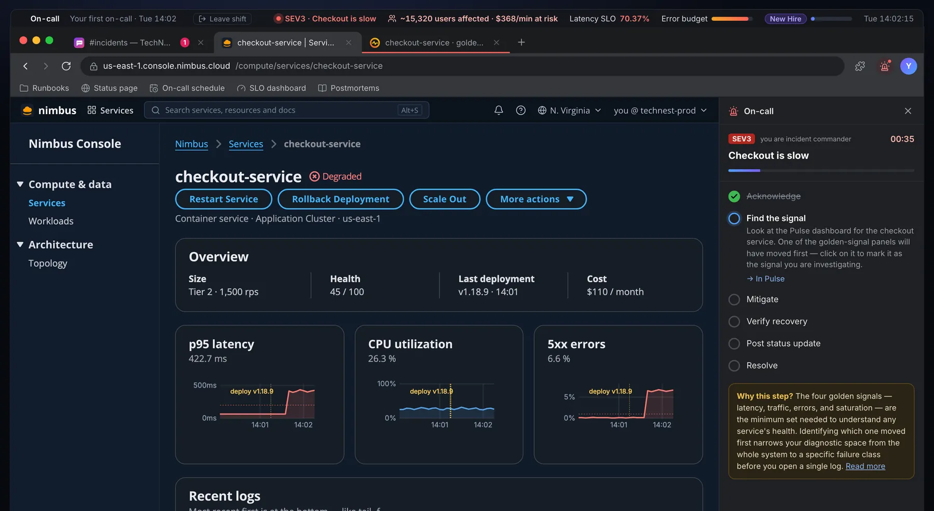Viewport: 934px width, 511px height.
Task: Go back with the browser back arrow
Action: 25,66
